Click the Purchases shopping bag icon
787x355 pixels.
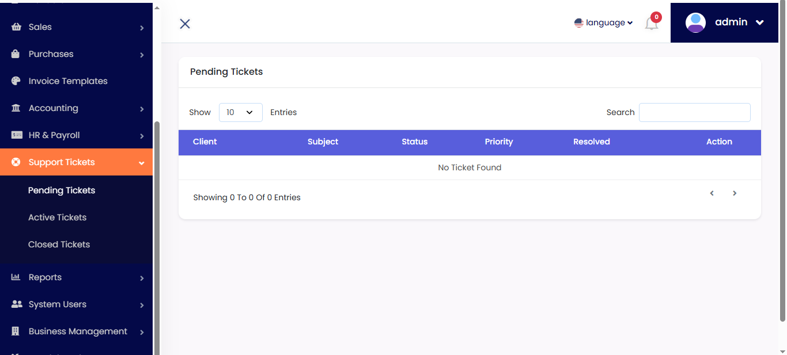coord(16,54)
